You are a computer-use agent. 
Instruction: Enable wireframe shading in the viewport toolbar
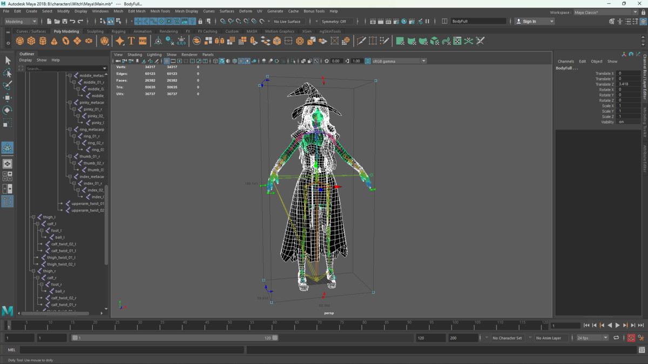point(215,61)
